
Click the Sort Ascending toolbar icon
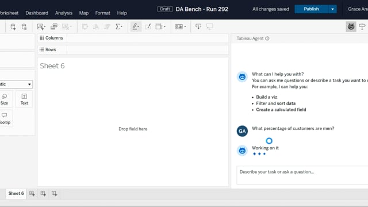click(x=96, y=26)
